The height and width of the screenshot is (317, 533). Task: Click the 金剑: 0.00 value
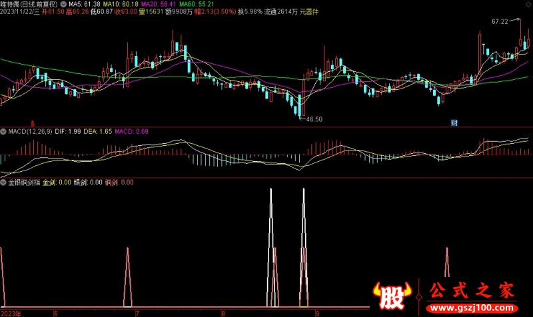57,182
